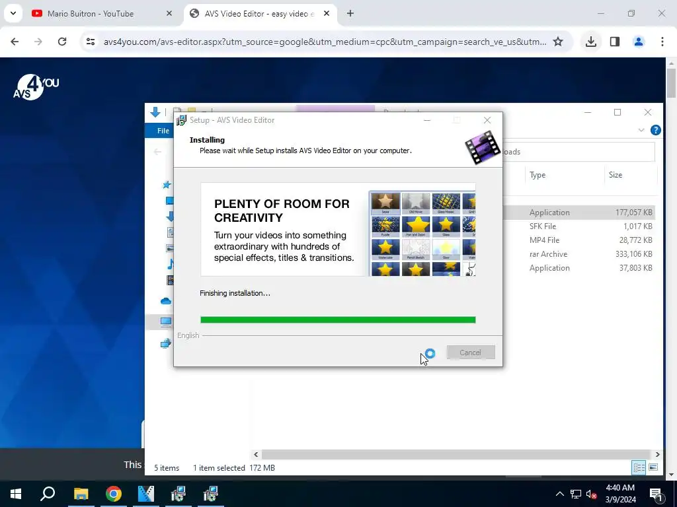Click the address bar URL
677x507 pixels.
point(325,42)
